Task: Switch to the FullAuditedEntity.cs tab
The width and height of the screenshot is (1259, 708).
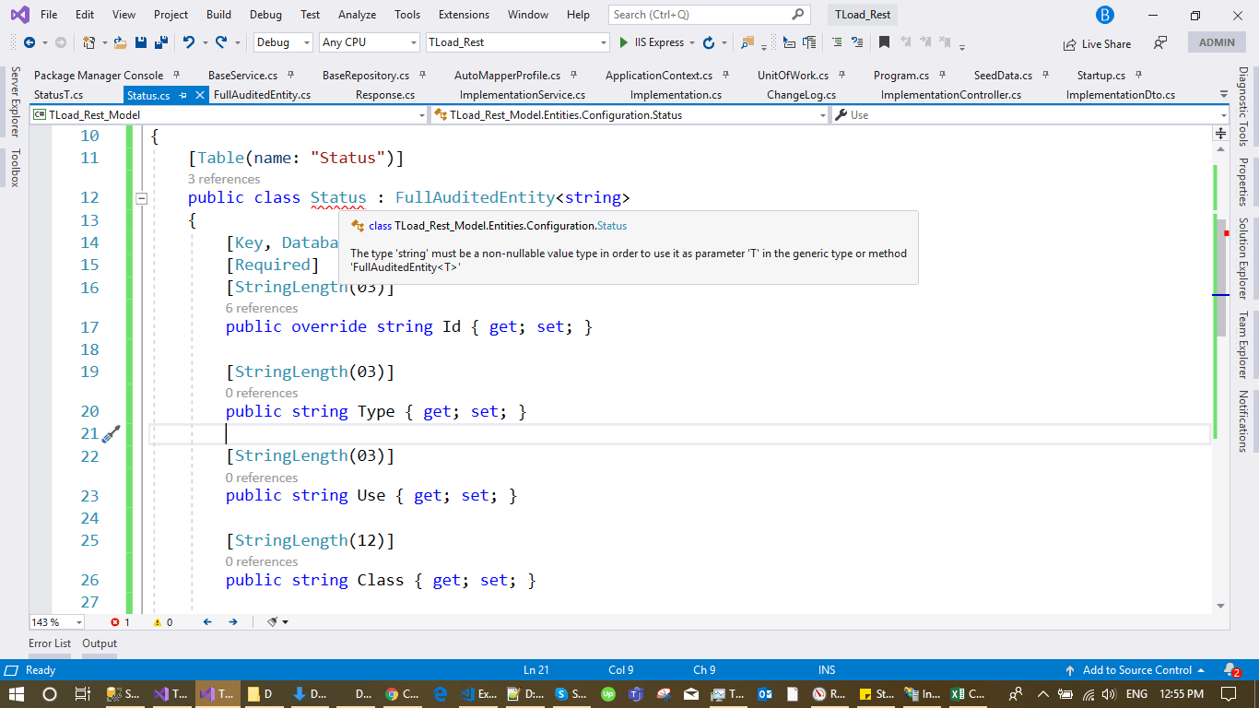Action: 262,95
